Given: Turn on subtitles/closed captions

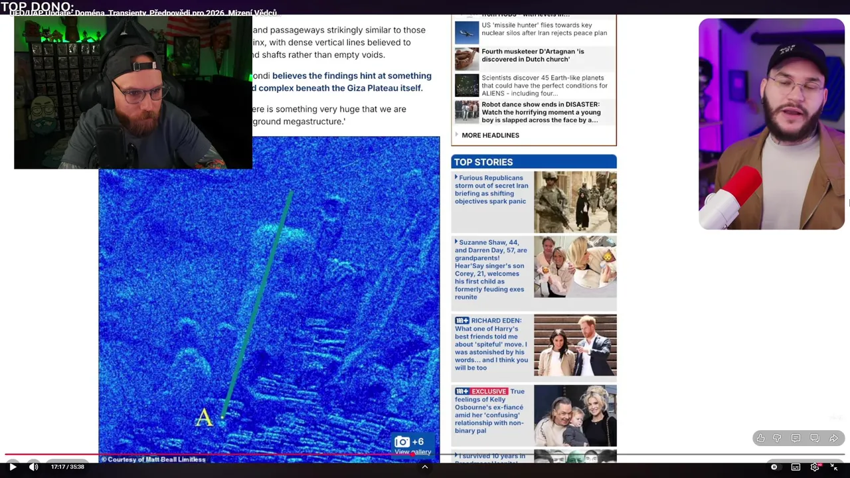Looking at the screenshot, I should [796, 467].
